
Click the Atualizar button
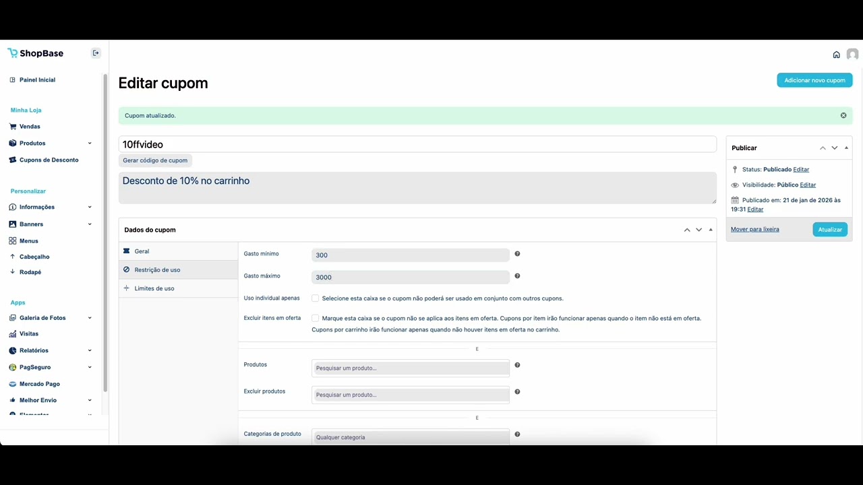830,230
